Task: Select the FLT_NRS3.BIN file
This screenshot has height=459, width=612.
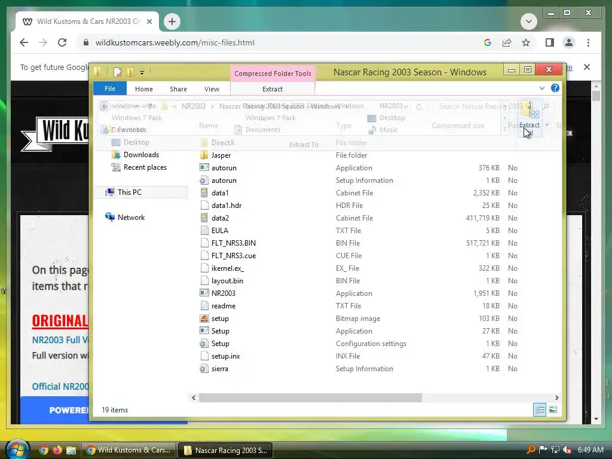Action: tap(234, 243)
